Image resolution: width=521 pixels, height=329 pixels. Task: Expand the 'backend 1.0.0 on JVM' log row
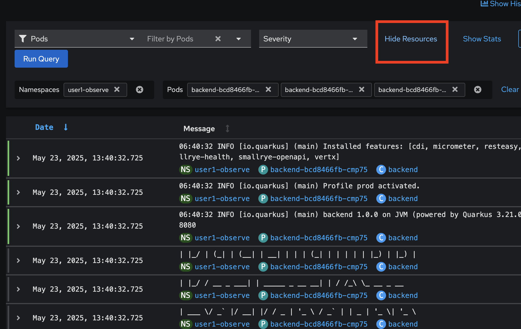pyautogui.click(x=18, y=226)
